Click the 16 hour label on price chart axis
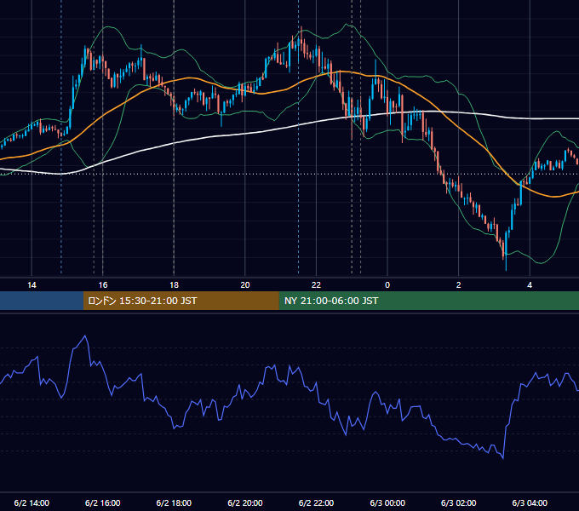The image size is (579, 511). [103, 285]
